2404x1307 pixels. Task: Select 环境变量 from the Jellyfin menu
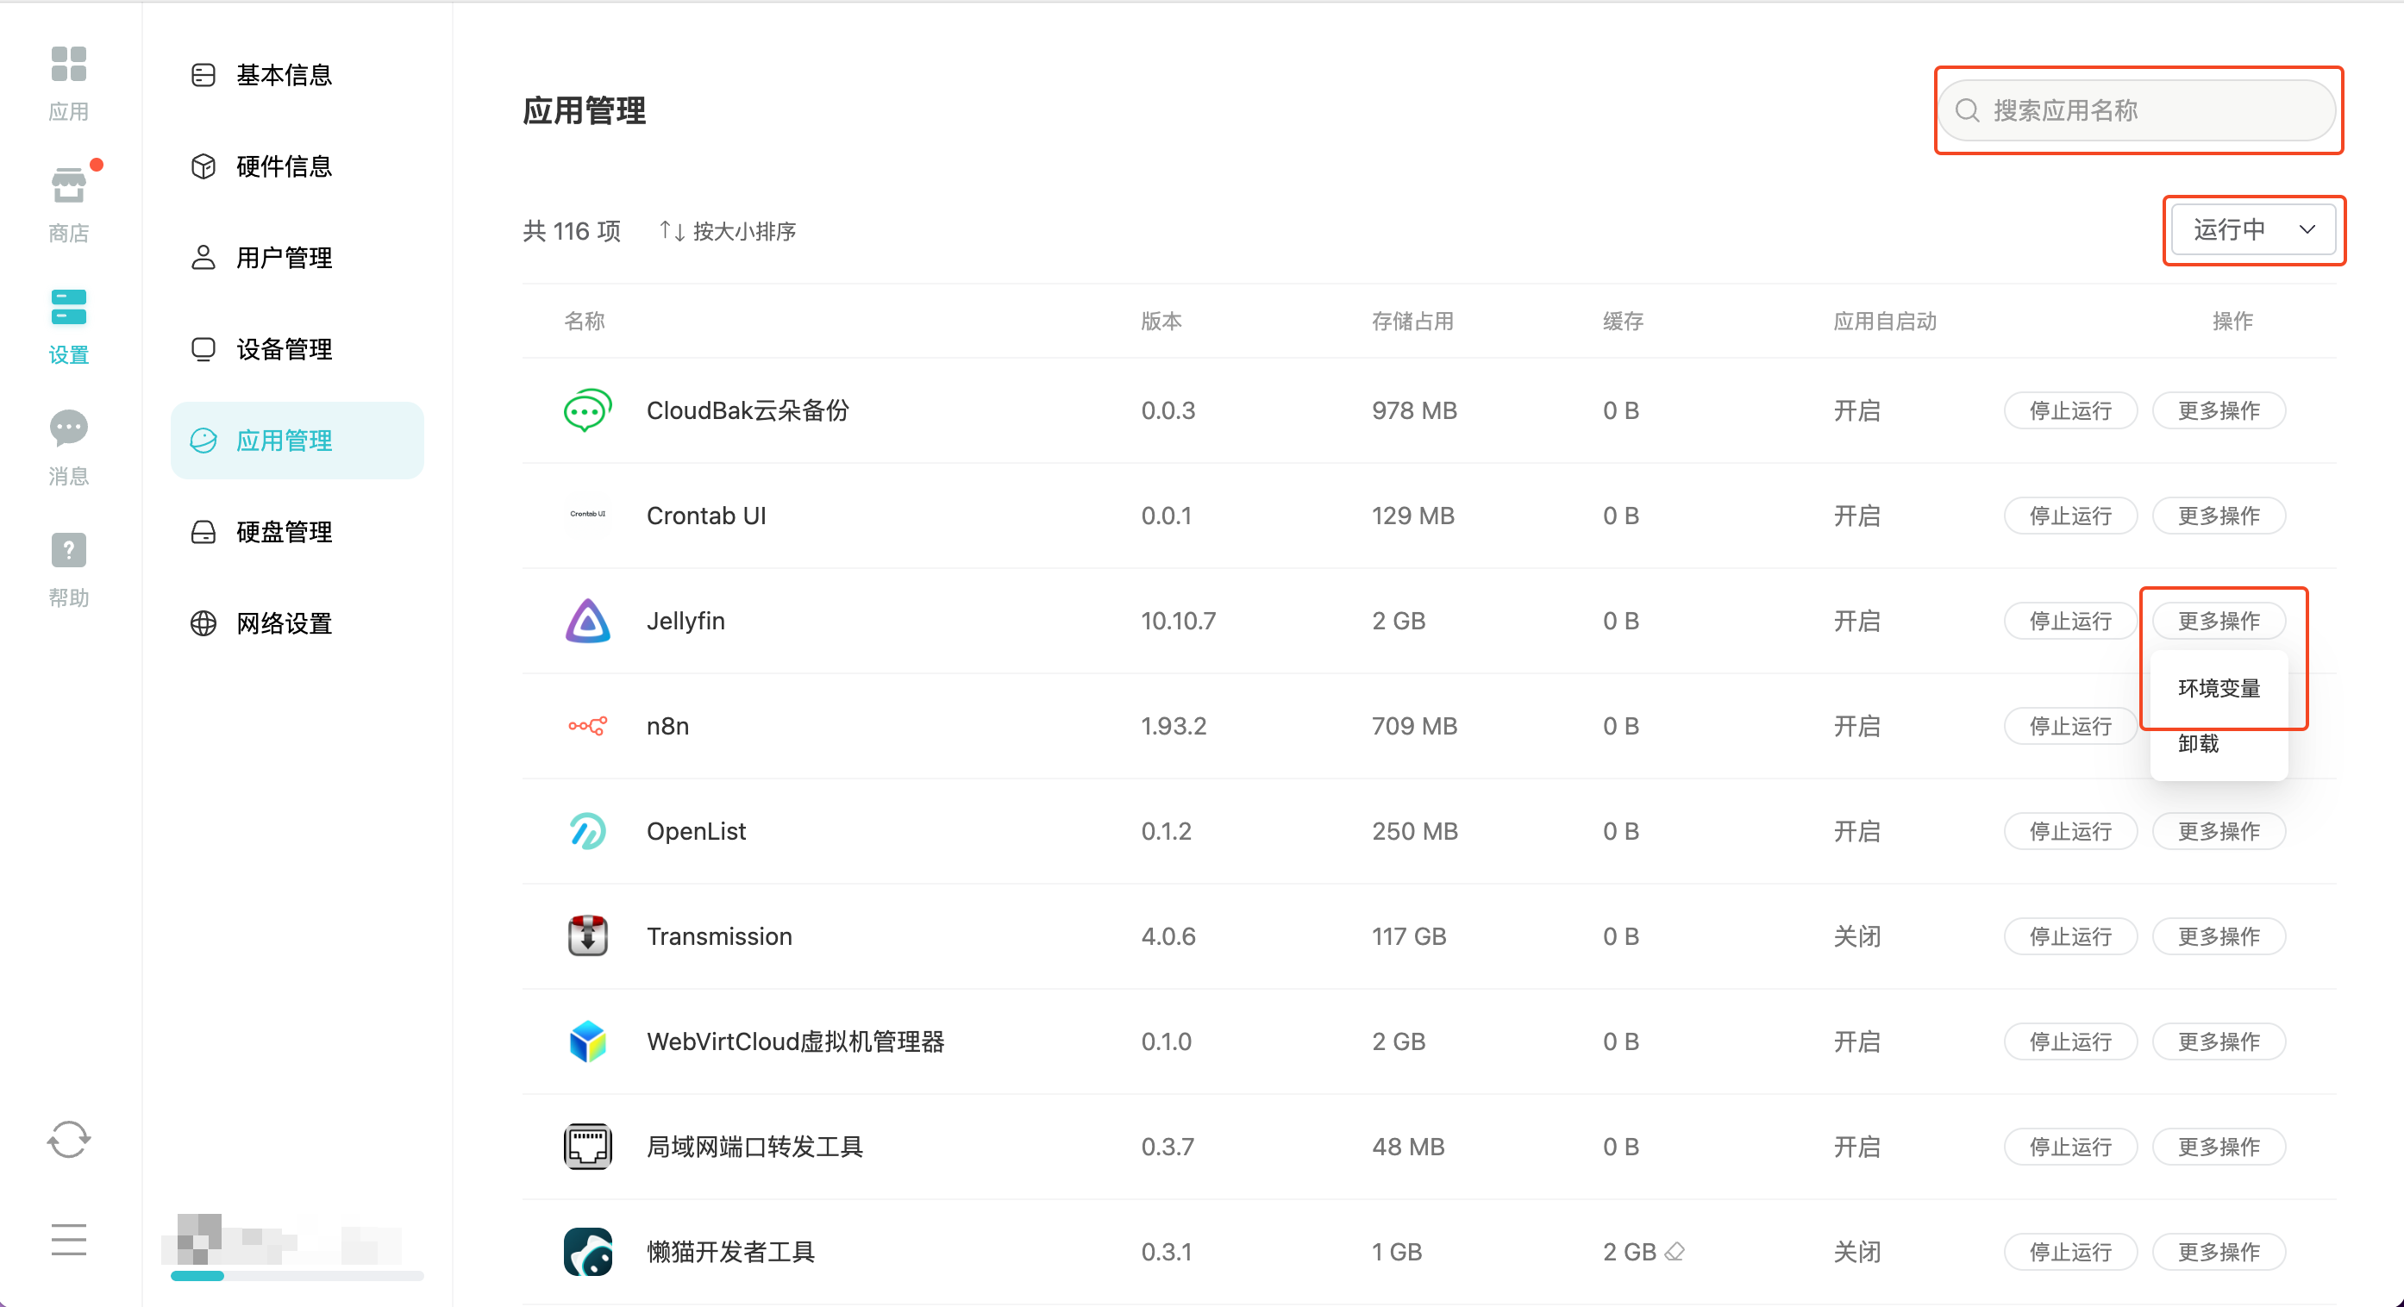(2219, 689)
